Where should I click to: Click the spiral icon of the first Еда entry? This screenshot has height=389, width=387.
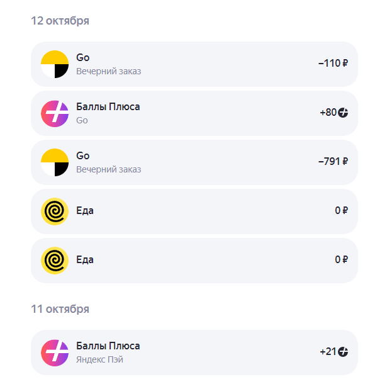click(x=54, y=211)
